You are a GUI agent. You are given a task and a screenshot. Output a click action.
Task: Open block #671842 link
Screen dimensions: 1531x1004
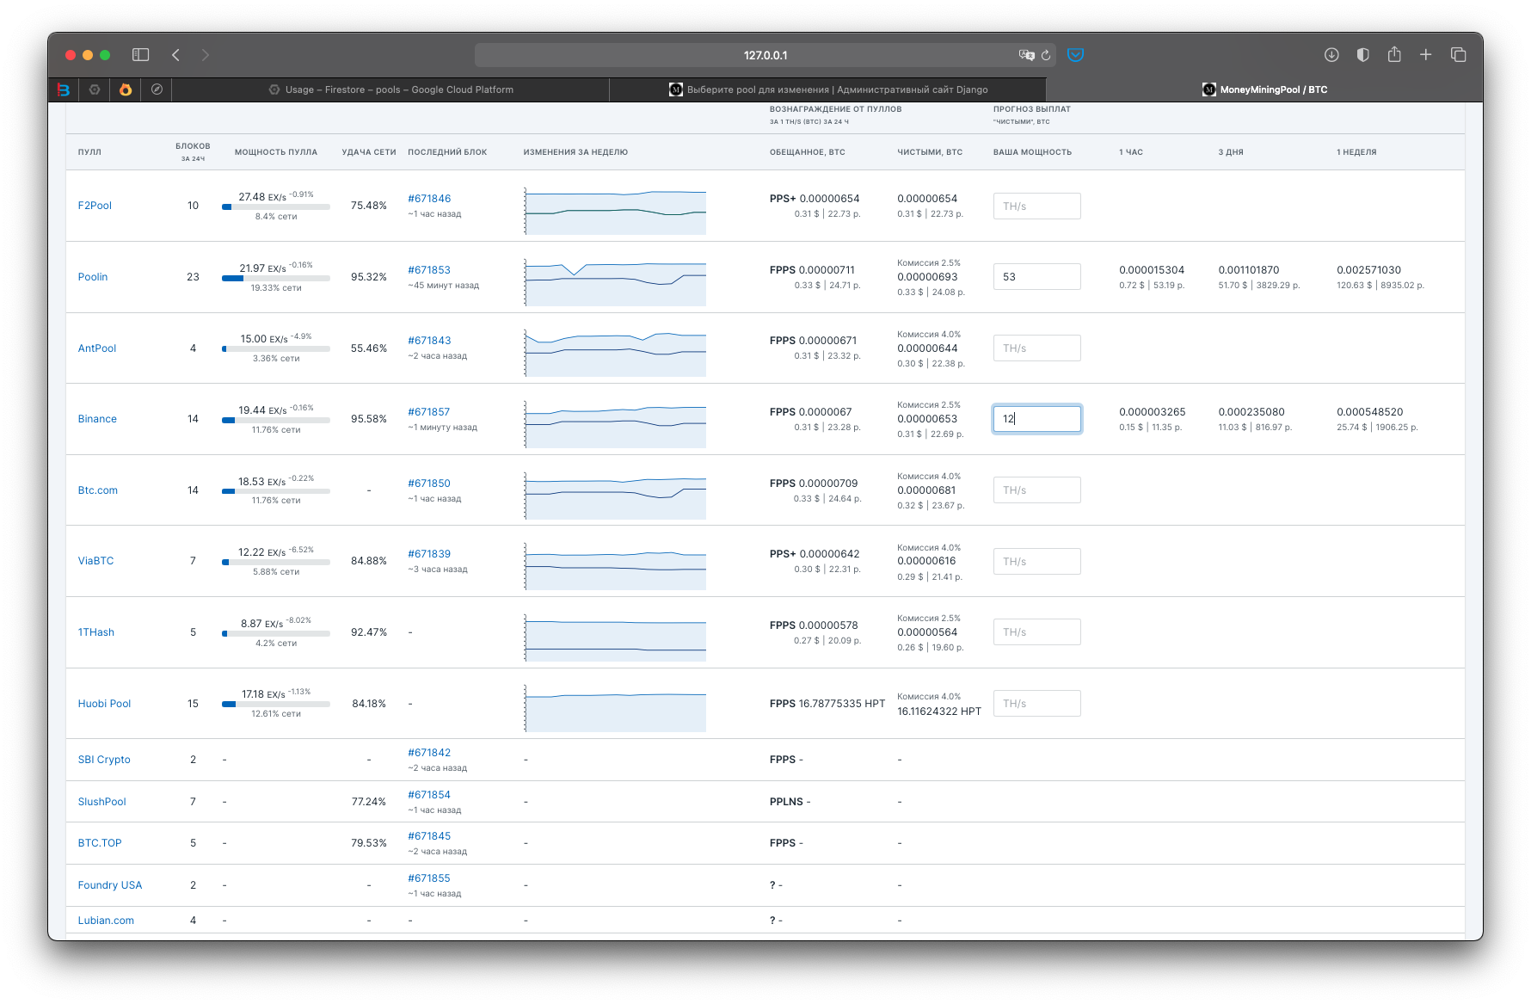click(x=429, y=753)
